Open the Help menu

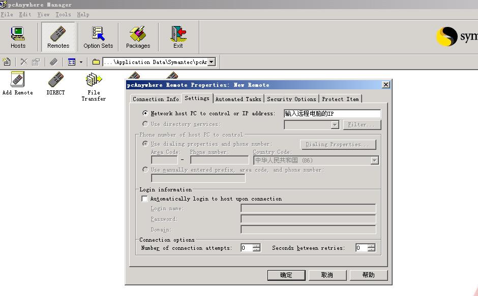point(83,14)
